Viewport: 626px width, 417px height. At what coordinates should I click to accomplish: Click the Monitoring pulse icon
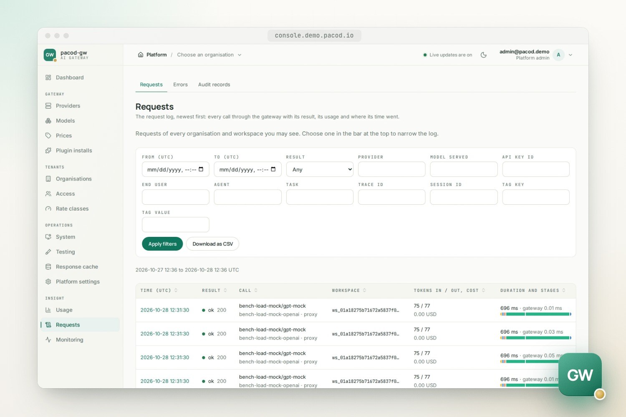tap(48, 340)
